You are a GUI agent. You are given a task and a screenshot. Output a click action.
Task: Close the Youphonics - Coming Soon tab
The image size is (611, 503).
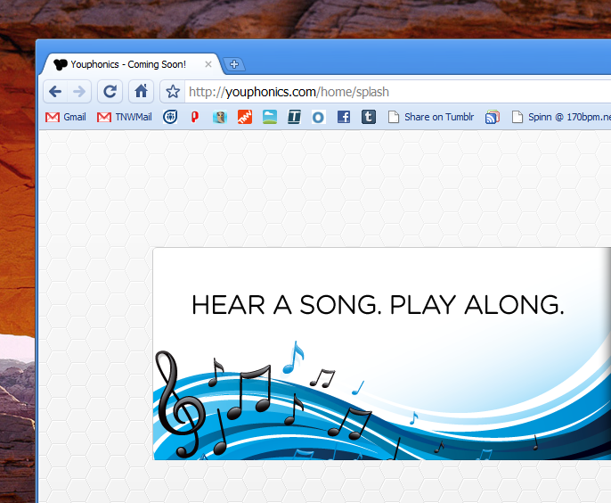pyautogui.click(x=208, y=64)
